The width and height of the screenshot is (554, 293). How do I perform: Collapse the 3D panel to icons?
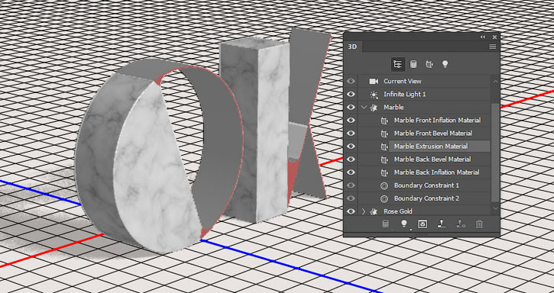483,37
